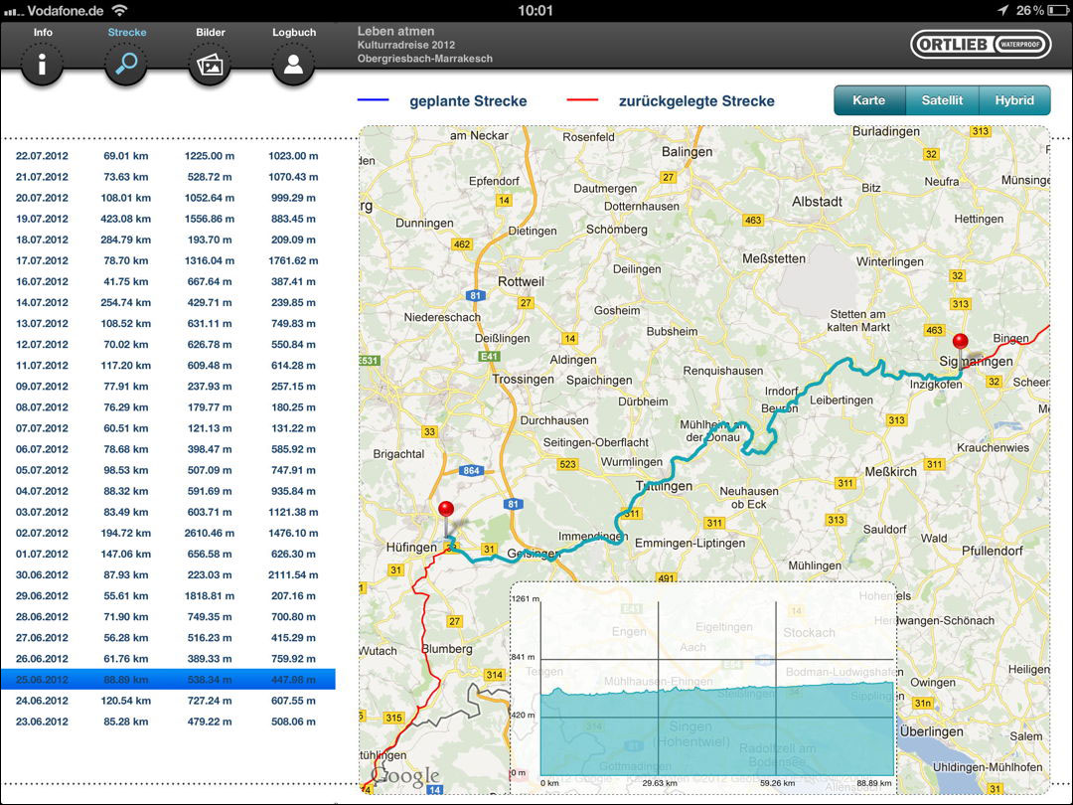Screen dimensions: 1073x805
Task: Tap the Tuttlingen label on the map
Action: pyautogui.click(x=665, y=487)
